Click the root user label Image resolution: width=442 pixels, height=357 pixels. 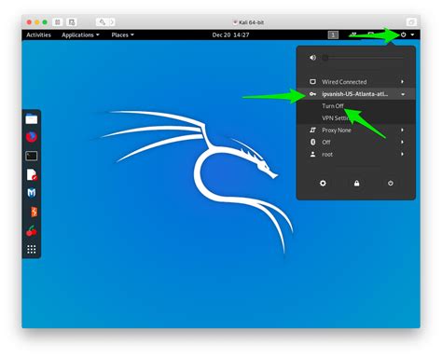327,154
